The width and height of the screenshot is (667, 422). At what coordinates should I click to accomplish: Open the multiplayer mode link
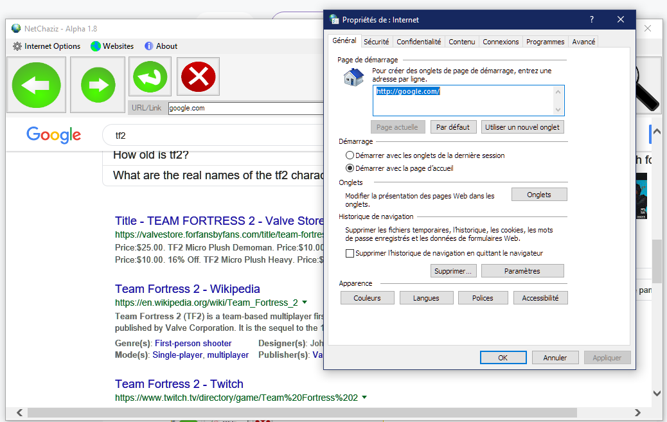(228, 355)
